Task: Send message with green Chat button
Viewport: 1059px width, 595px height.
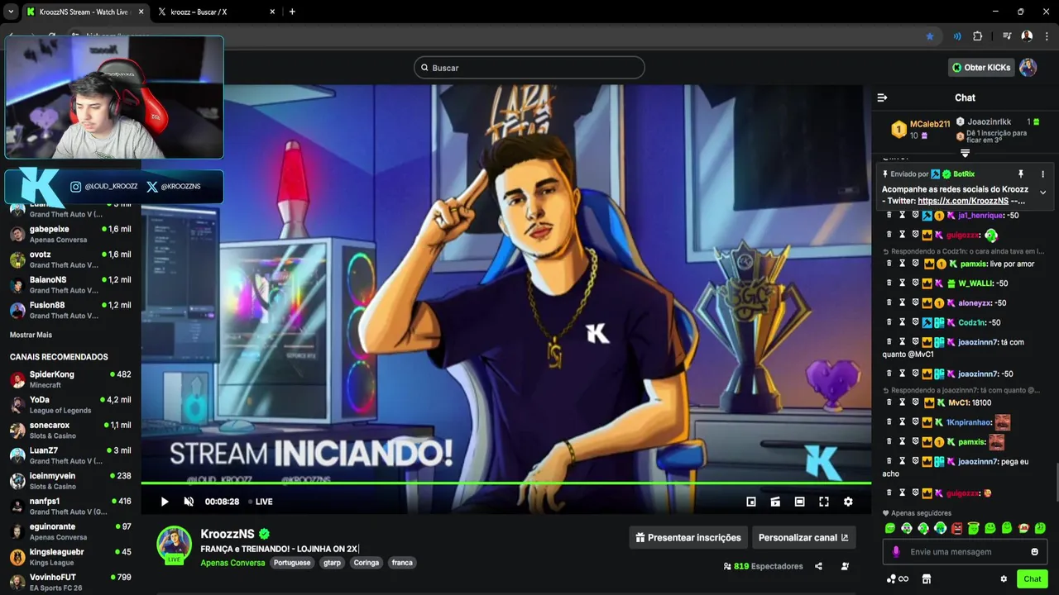Action: [x=1032, y=579]
